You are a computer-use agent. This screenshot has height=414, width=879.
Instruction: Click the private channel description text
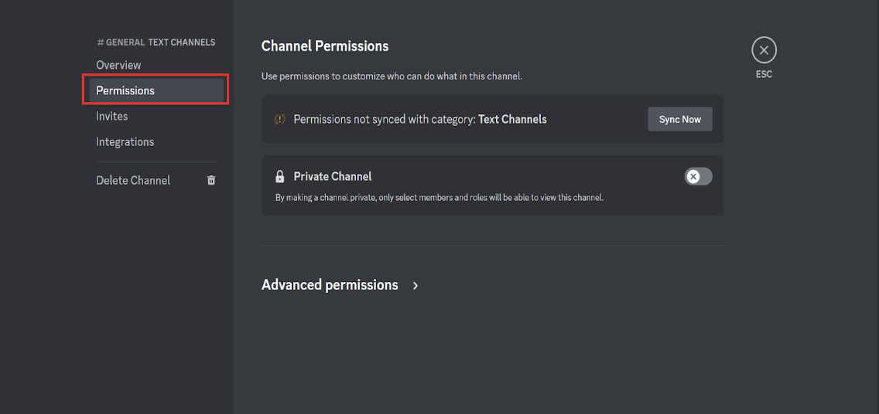tap(439, 198)
